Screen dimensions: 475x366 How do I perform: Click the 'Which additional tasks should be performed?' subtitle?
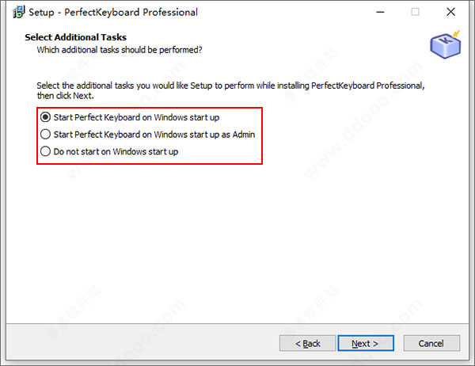pyautogui.click(x=120, y=50)
